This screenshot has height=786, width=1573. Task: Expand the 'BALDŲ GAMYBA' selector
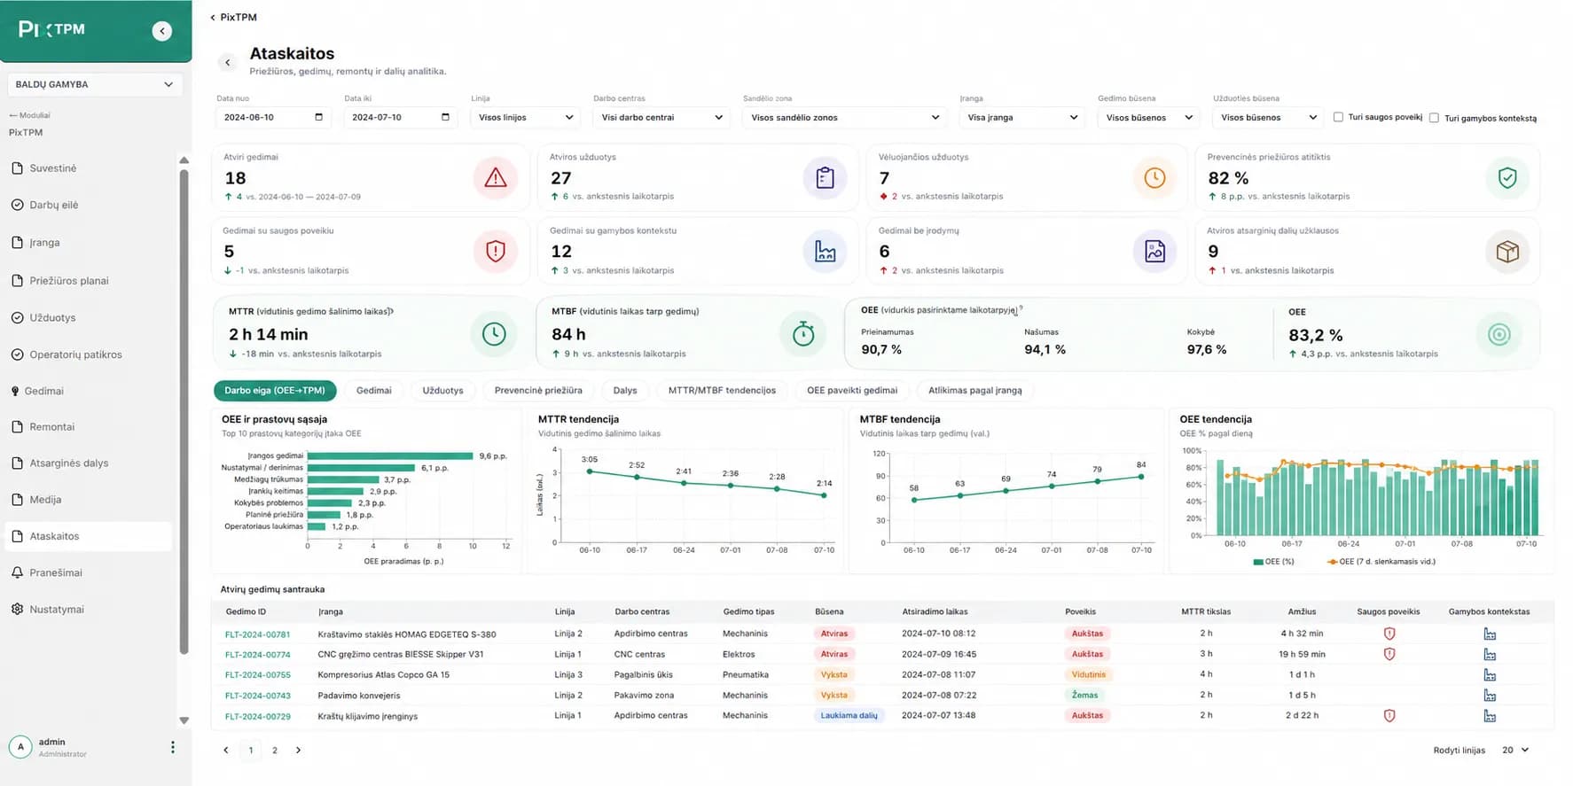[95, 84]
